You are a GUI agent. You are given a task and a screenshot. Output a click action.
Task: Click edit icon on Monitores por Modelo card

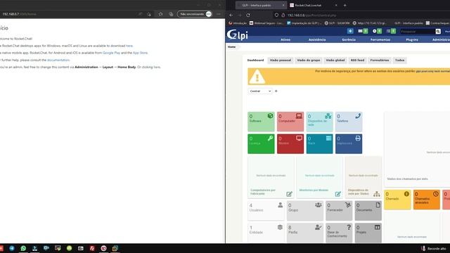(338, 194)
